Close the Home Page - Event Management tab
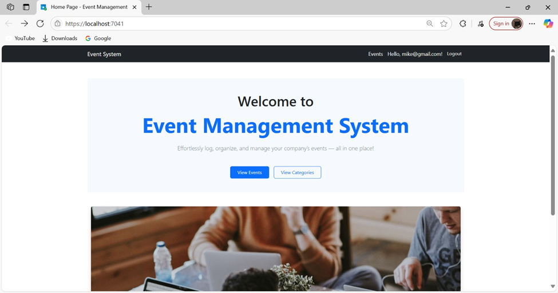Image resolution: width=558 pixels, height=293 pixels. [x=134, y=7]
